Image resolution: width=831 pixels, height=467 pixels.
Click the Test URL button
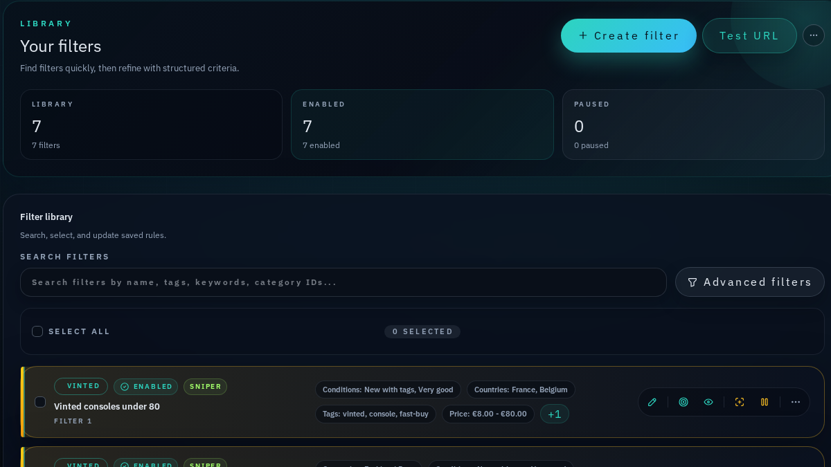[x=749, y=35]
